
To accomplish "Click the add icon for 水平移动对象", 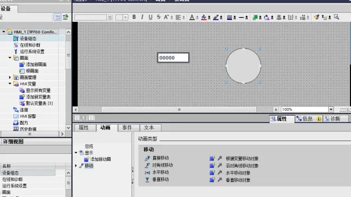I will (x=212, y=173).
